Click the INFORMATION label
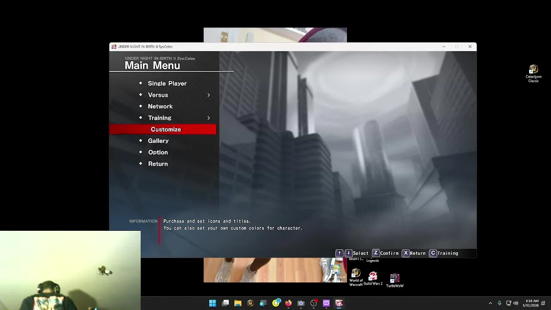551x310 pixels. (143, 221)
